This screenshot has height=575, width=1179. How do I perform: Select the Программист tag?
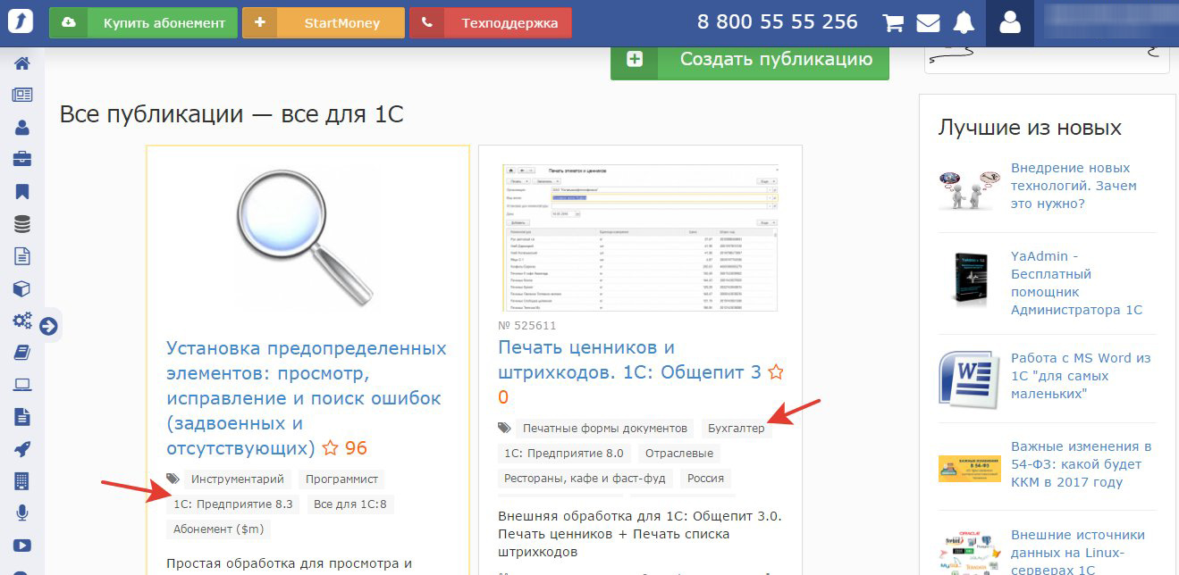coord(343,479)
